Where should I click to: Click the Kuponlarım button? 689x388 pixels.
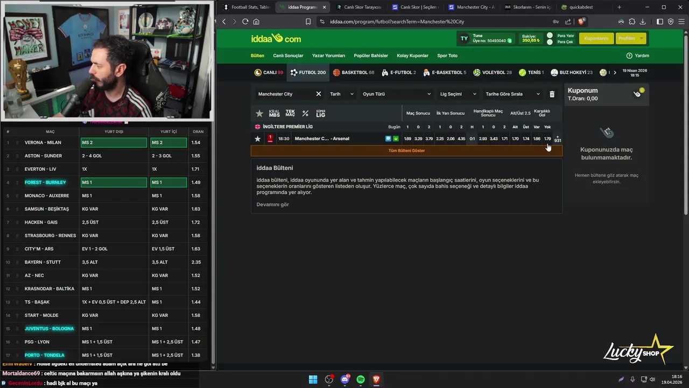coord(596,38)
